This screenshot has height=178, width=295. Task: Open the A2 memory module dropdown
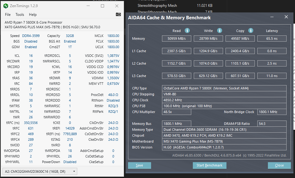click(x=40, y=171)
